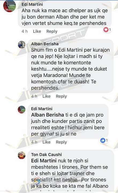Screen dimensions: 118x193
Task: Reply to Edi Martini's second comment
Action: [x=61, y=142]
